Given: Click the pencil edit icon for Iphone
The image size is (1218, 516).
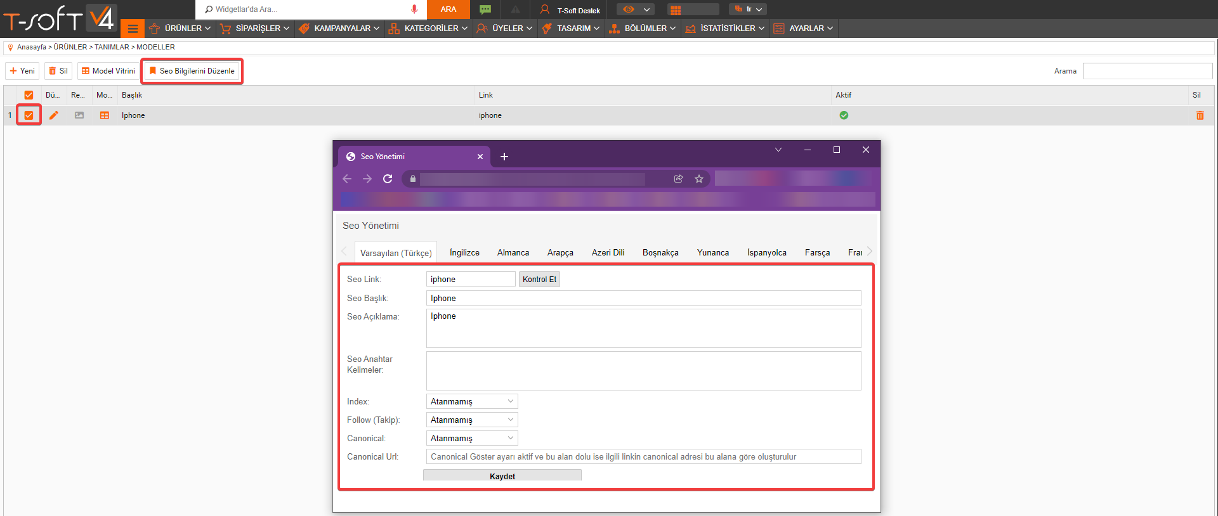Looking at the screenshot, I should (x=54, y=115).
